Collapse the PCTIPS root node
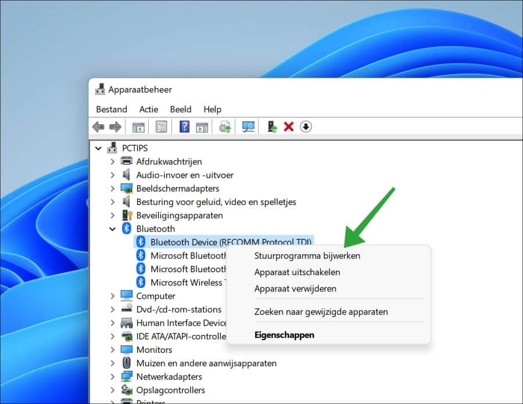This screenshot has width=523, height=404. (98, 148)
